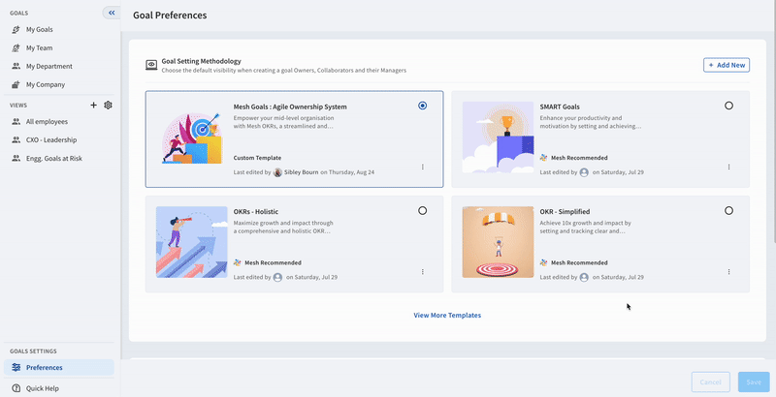
Task: Click Sibley Bourn's avatar picture
Action: pos(278,171)
